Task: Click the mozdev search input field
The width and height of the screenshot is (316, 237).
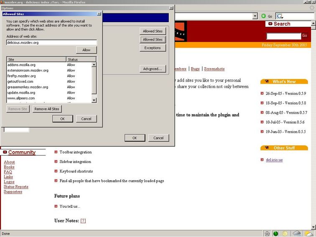Action: (284, 36)
